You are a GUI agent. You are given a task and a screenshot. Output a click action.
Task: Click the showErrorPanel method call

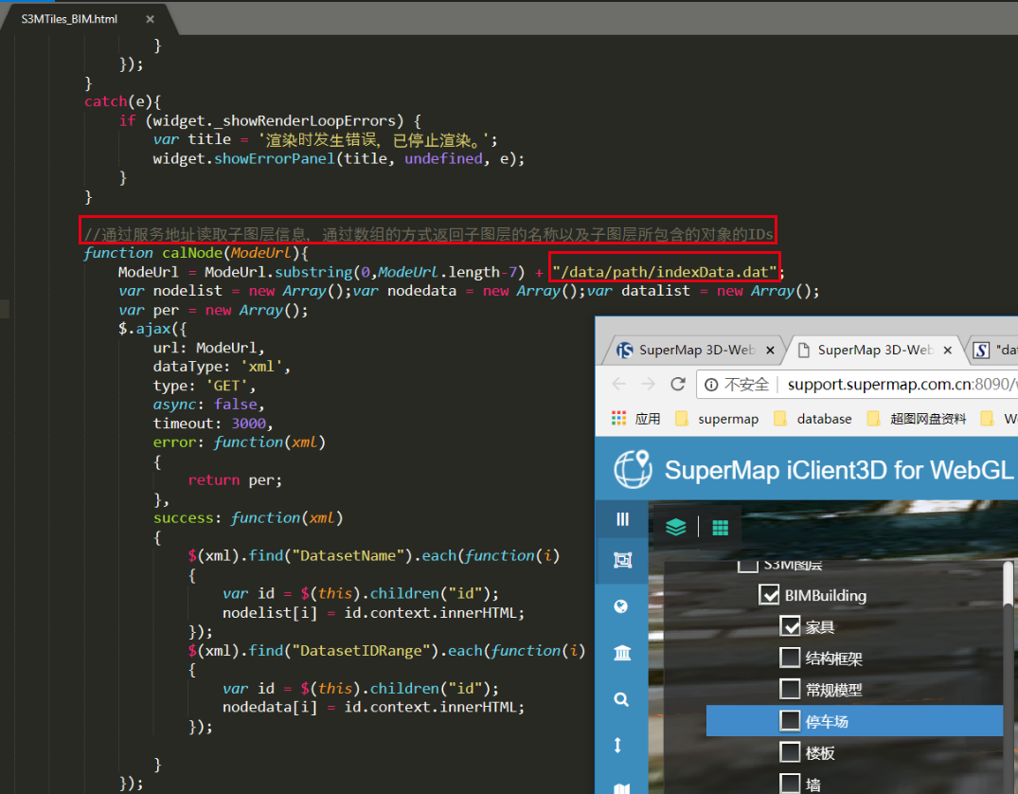(275, 158)
